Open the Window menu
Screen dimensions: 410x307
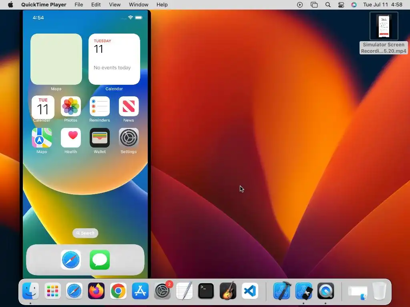coord(139,5)
